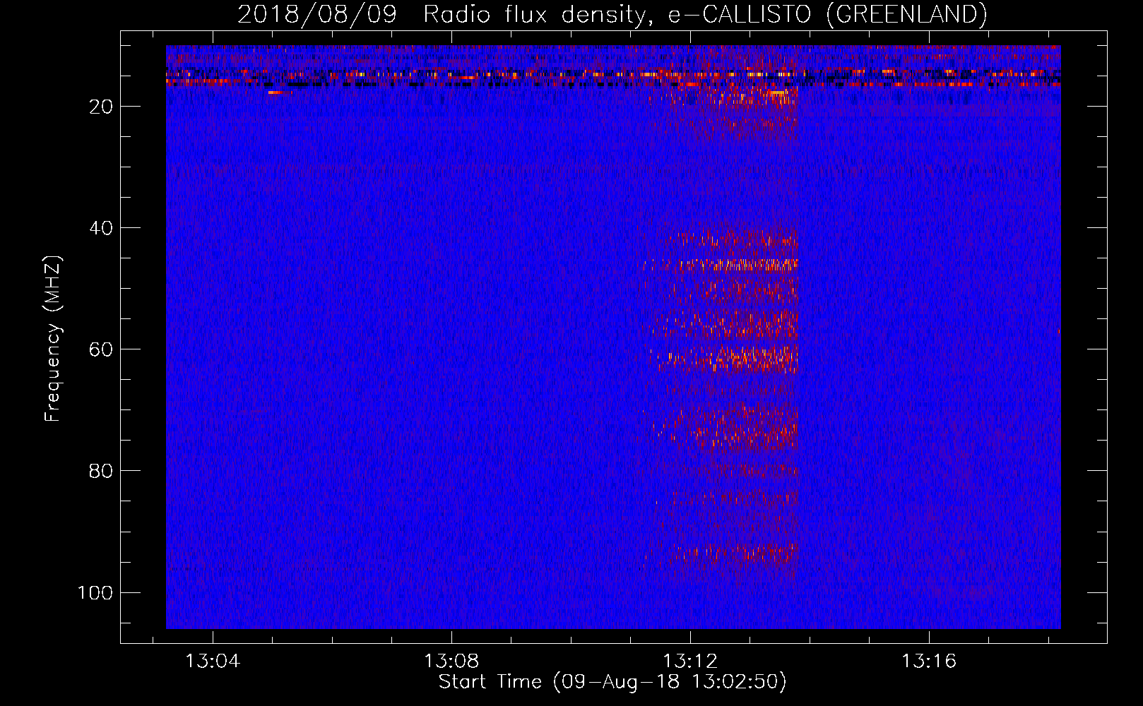
Task: Click the burst band near 55 MHz
Action: tap(726, 323)
